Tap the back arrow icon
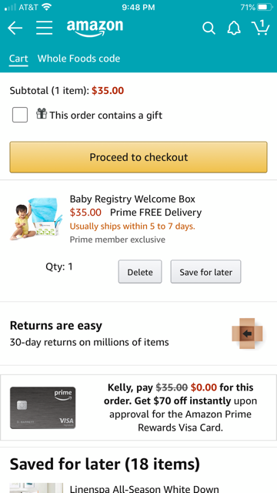This screenshot has width=277, height=493. [15, 29]
